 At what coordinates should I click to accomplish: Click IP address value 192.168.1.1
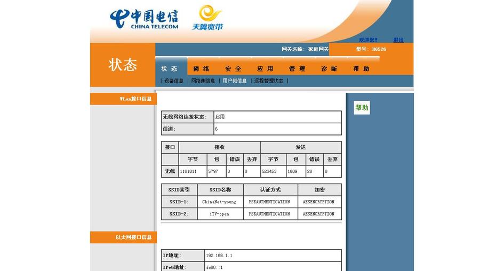219,256
